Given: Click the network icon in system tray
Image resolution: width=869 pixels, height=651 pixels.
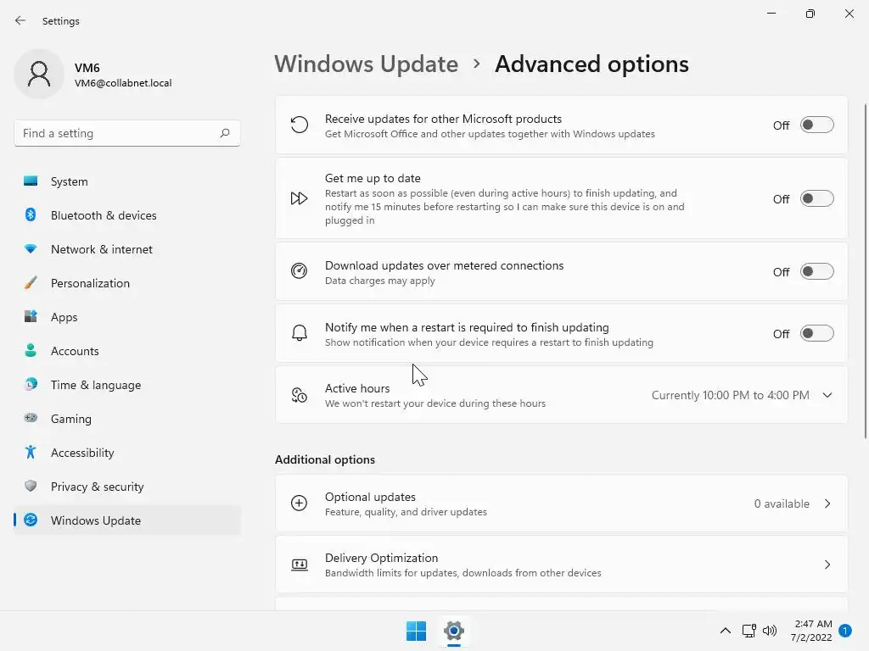Looking at the screenshot, I should coord(748,631).
